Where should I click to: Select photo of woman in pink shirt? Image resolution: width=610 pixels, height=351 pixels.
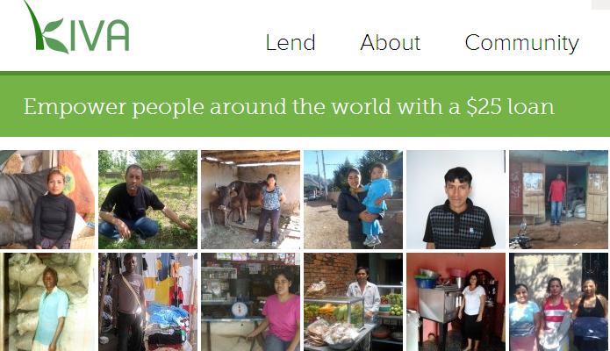(250, 302)
